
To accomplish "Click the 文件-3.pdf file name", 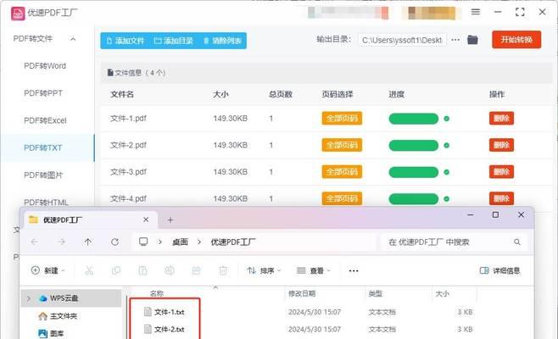I will 128,172.
